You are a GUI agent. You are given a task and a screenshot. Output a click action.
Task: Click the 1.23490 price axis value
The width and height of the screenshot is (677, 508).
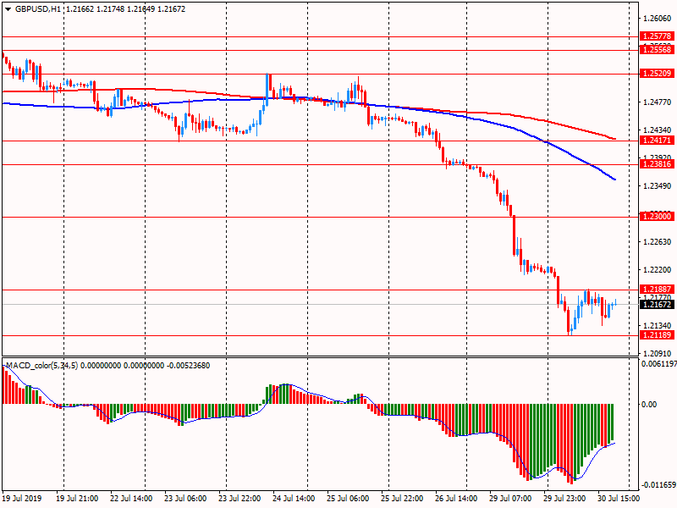(658, 186)
